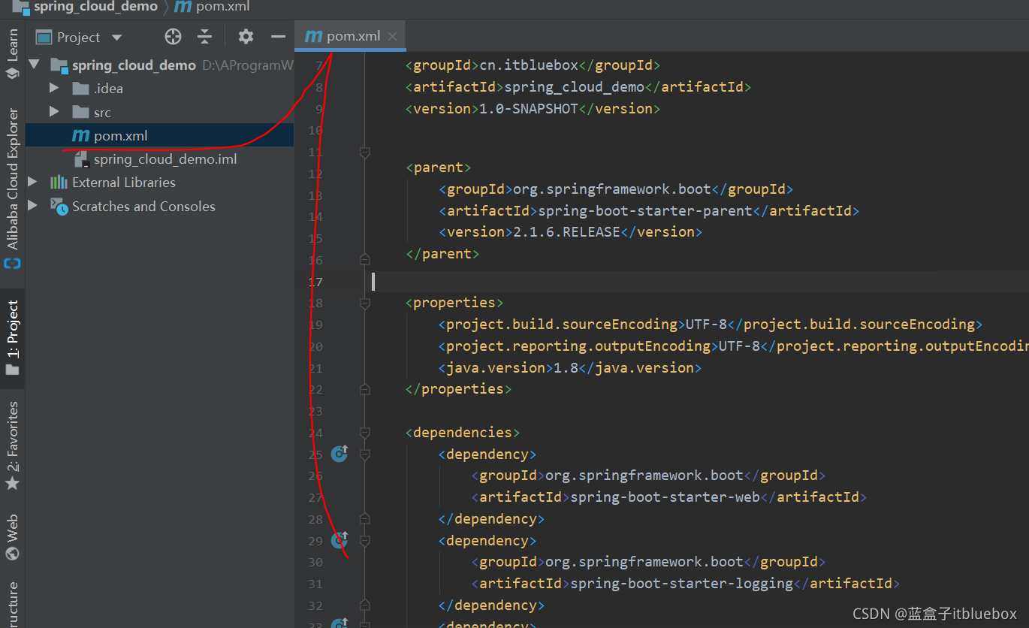
Task: Select spring_cloud_demo.iml file
Action: [x=165, y=159]
